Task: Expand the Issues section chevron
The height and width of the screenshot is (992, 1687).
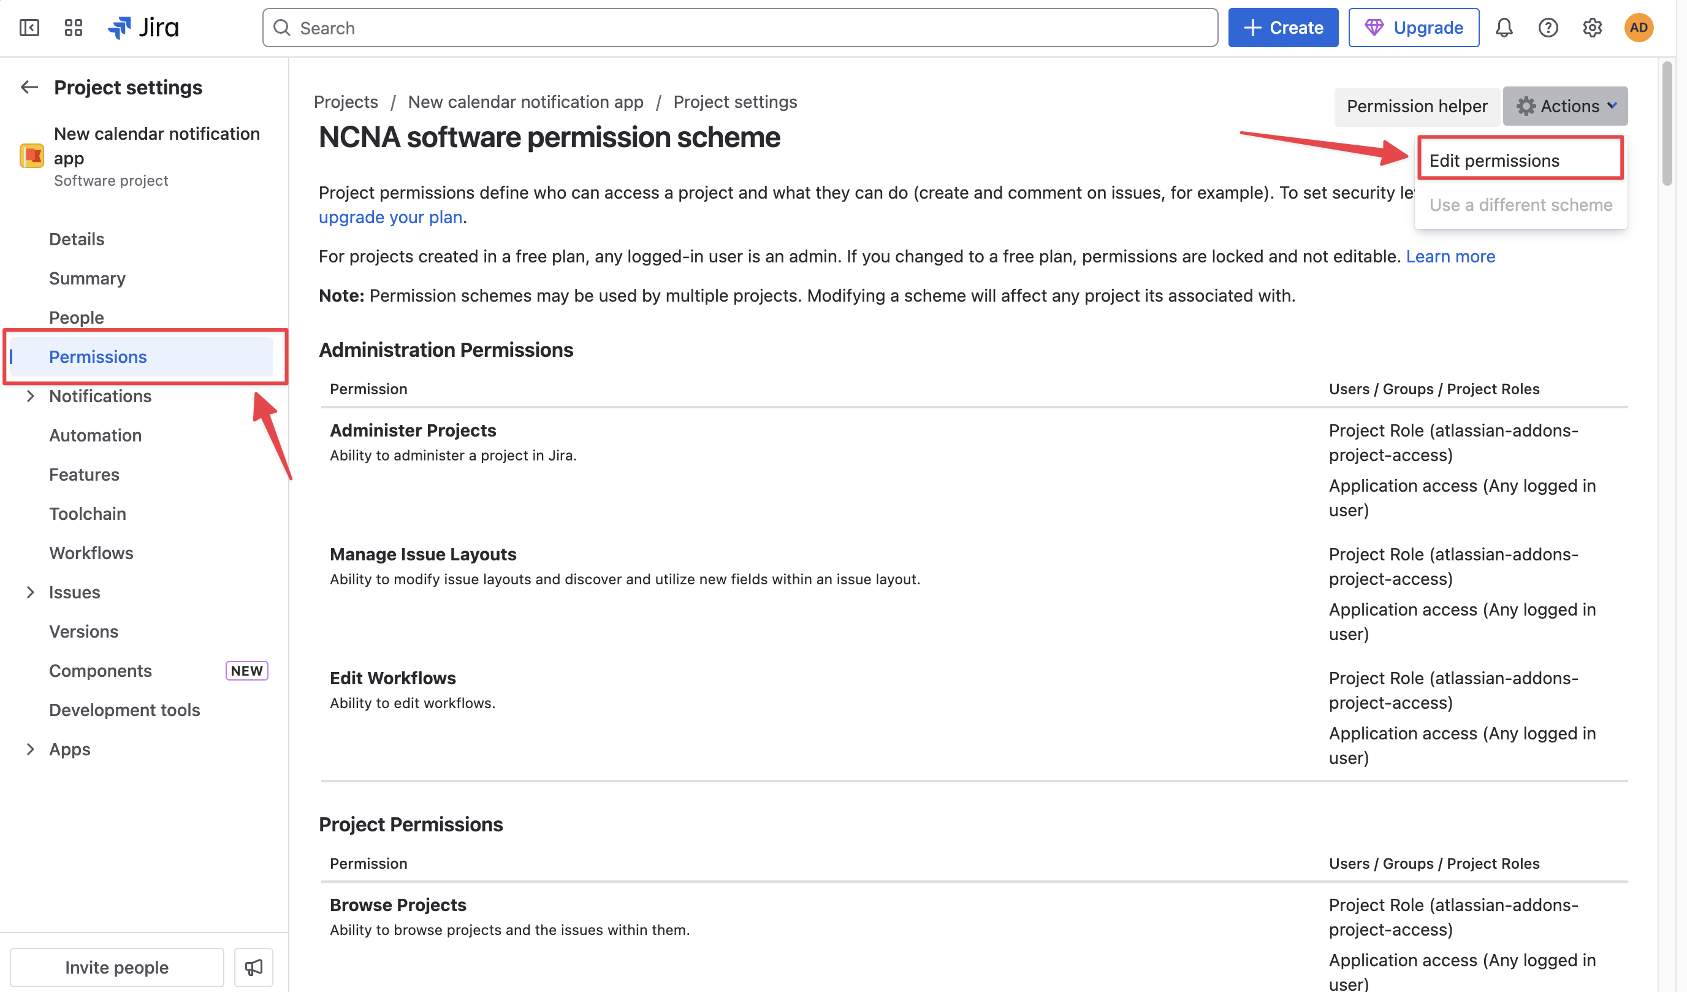Action: [30, 592]
